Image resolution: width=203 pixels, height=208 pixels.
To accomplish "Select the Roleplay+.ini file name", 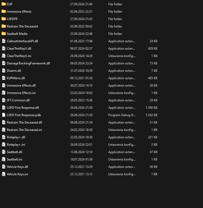I will pos(16,145).
